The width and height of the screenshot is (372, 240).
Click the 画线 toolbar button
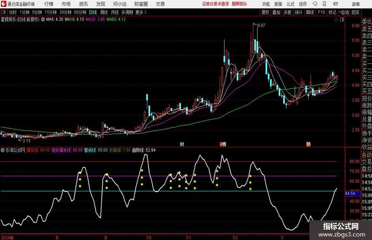[x=310, y=12]
